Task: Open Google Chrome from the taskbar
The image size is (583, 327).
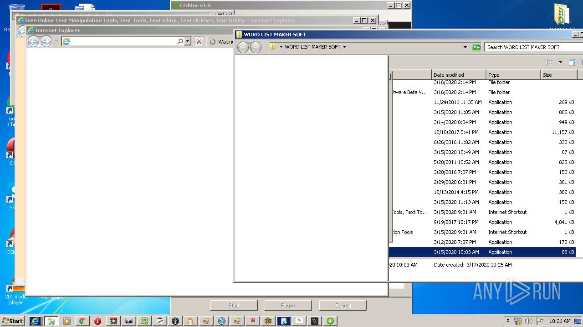Action: (x=82, y=321)
